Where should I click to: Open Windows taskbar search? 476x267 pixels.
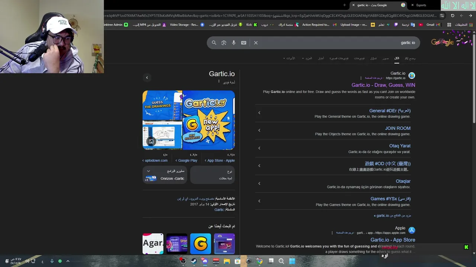[281, 261]
